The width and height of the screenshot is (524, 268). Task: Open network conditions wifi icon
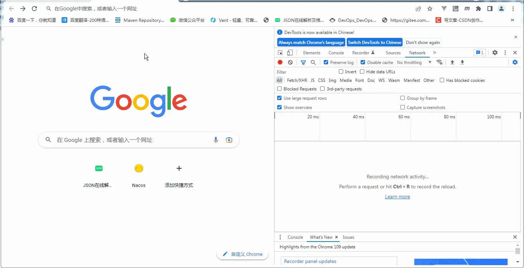pos(439,62)
